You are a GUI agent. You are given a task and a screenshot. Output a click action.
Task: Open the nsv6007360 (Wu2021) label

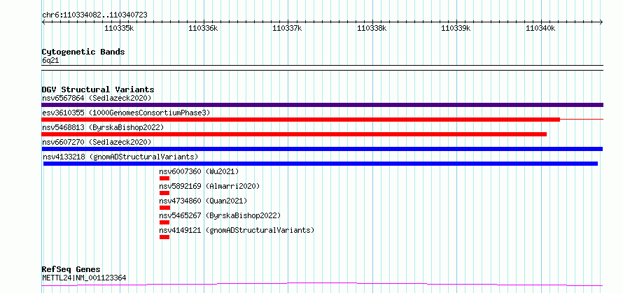click(199, 171)
